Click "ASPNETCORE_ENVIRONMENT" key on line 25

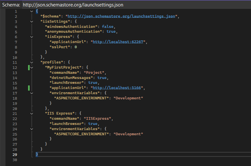click(x=82, y=134)
